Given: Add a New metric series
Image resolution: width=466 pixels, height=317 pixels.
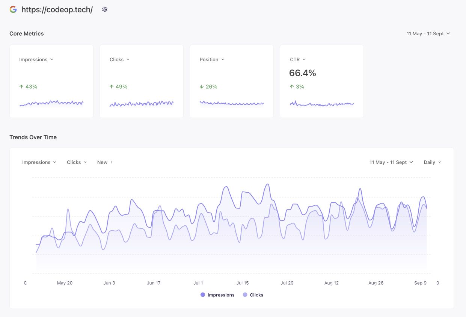Looking at the screenshot, I should (x=105, y=162).
